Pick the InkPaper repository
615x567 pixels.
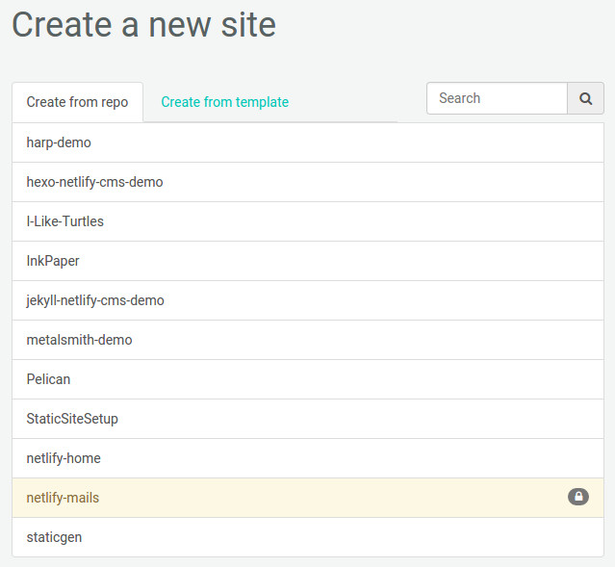pos(53,261)
